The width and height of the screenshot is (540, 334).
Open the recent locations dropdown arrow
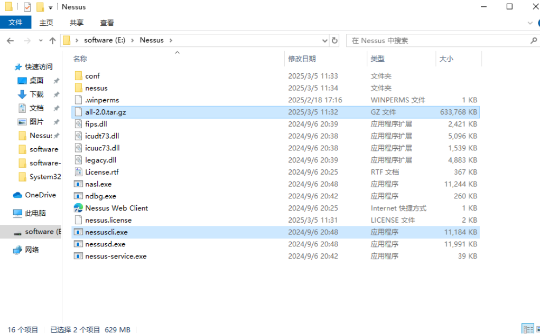41,41
